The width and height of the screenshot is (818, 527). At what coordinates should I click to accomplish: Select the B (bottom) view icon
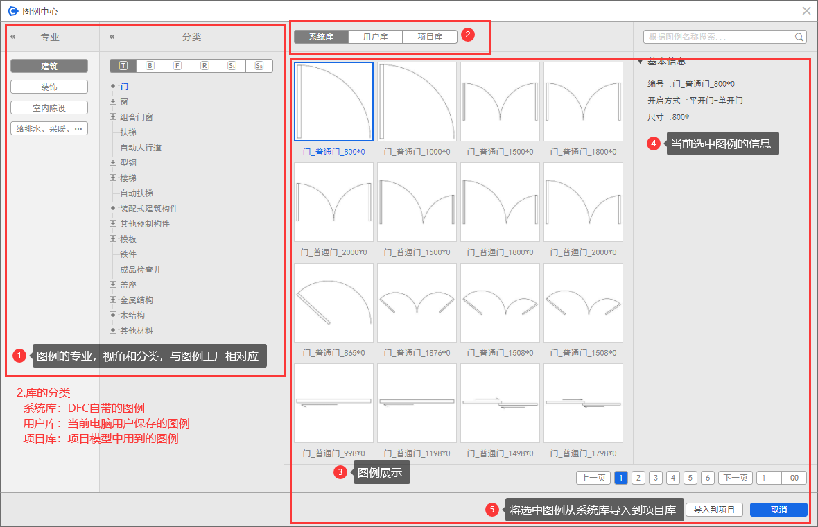tap(150, 66)
